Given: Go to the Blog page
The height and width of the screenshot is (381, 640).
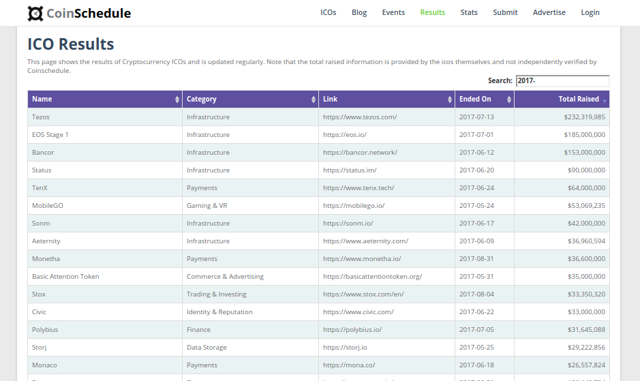Looking at the screenshot, I should (359, 13).
